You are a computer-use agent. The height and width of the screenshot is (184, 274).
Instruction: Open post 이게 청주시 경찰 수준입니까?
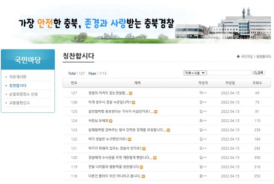point(110,102)
